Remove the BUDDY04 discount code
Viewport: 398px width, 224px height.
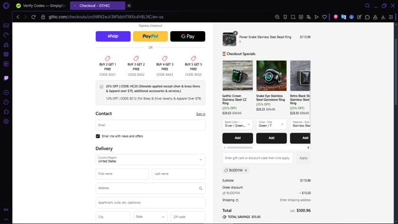tap(246, 170)
